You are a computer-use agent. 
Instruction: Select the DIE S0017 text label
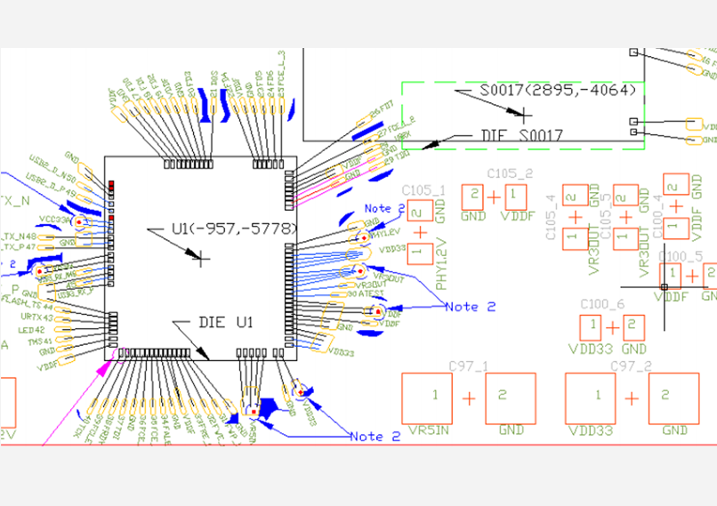click(522, 135)
